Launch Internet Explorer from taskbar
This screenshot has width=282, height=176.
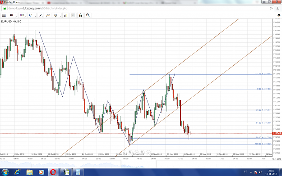tap(18, 172)
